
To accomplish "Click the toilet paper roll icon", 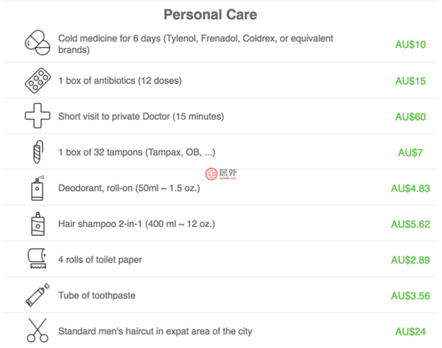I will click(x=37, y=260).
